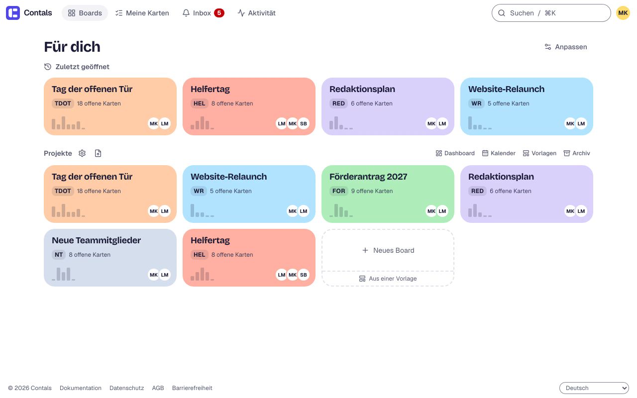
Task: Click the activity bar chart on Förderantrag 2027
Action: pyautogui.click(x=341, y=210)
